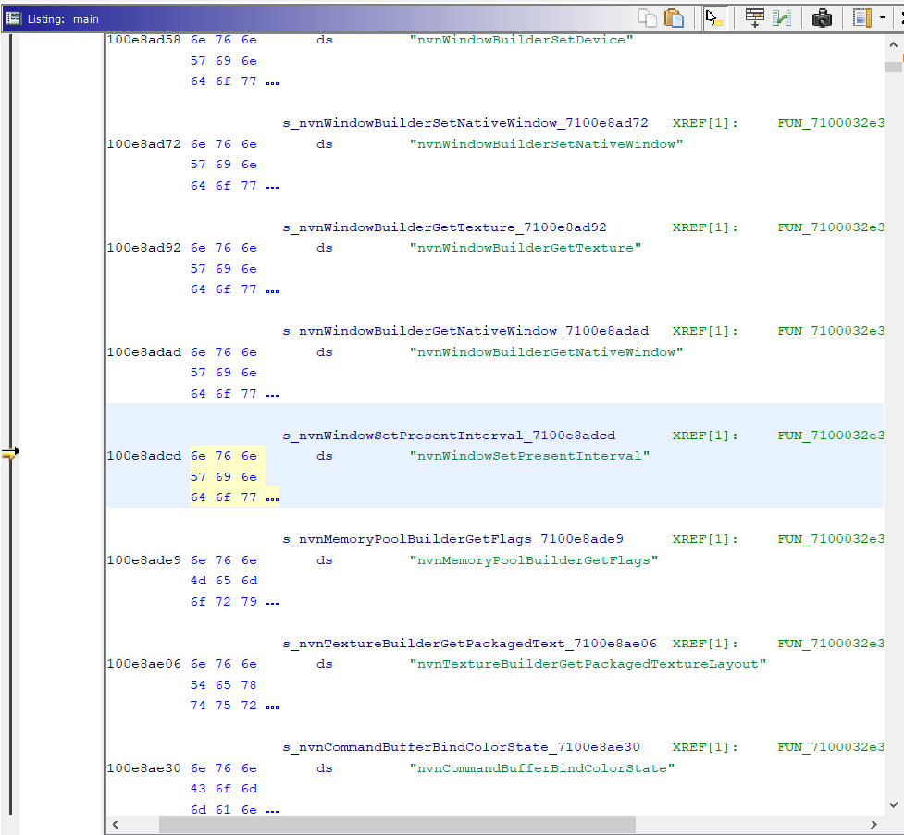Image resolution: width=904 pixels, height=835 pixels.
Task: Take a snapshot with camera icon
Action: click(x=822, y=18)
